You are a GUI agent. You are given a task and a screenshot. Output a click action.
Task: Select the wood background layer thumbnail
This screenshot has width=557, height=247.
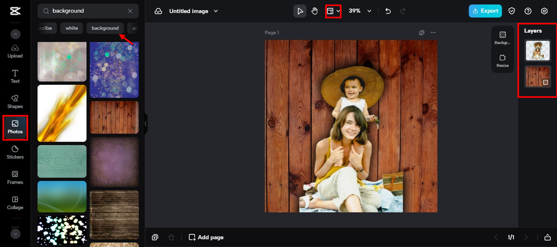point(538,77)
